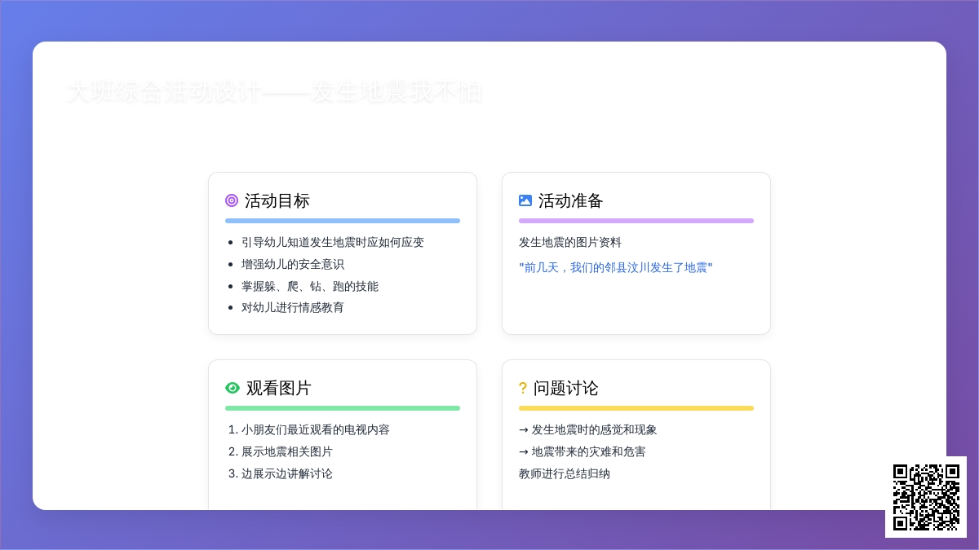Click the blue bar under 活动目标
Image resolution: width=979 pixels, height=550 pixels.
(343, 221)
